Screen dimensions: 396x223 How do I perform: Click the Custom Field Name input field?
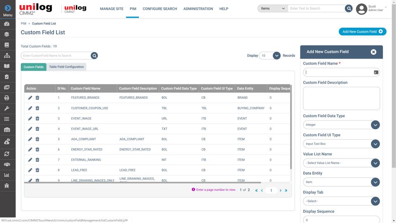point(338,72)
